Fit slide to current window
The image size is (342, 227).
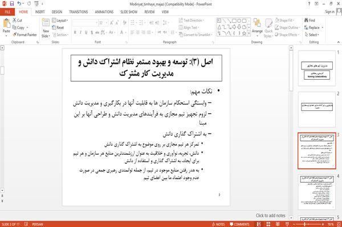[x=339, y=224]
